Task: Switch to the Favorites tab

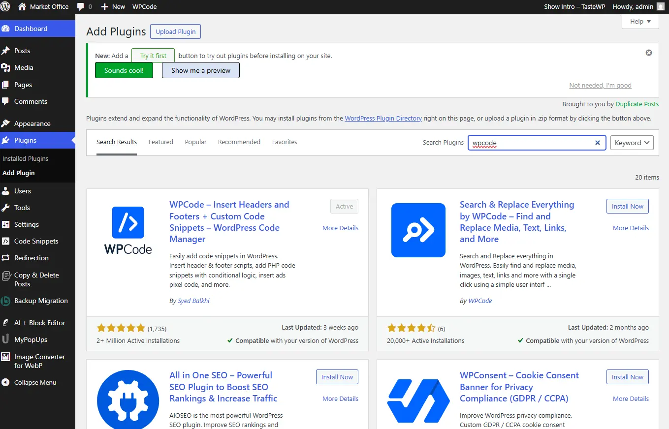Action: tap(285, 142)
